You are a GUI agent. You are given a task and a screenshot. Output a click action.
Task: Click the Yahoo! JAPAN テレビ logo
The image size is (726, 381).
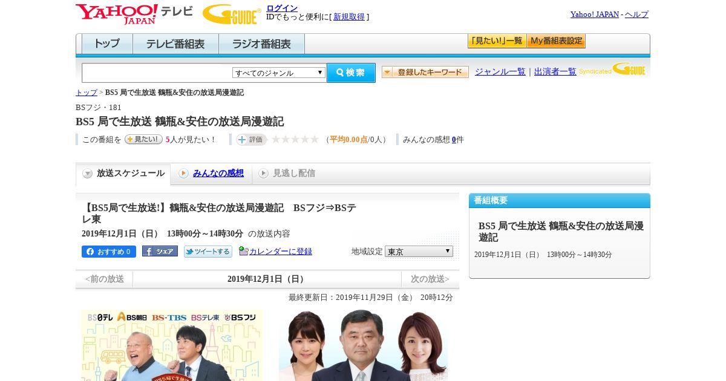[134, 14]
